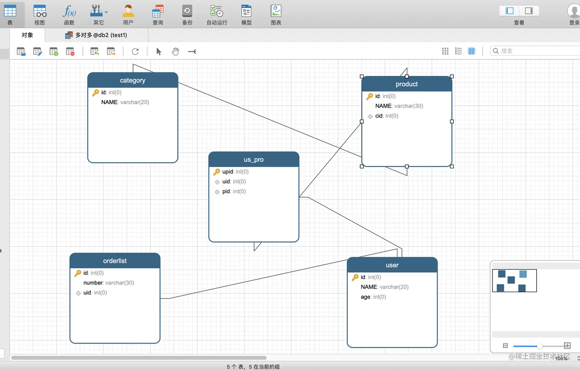Select the hand pan tool
Image resolution: width=580 pixels, height=370 pixels.
[x=175, y=51]
